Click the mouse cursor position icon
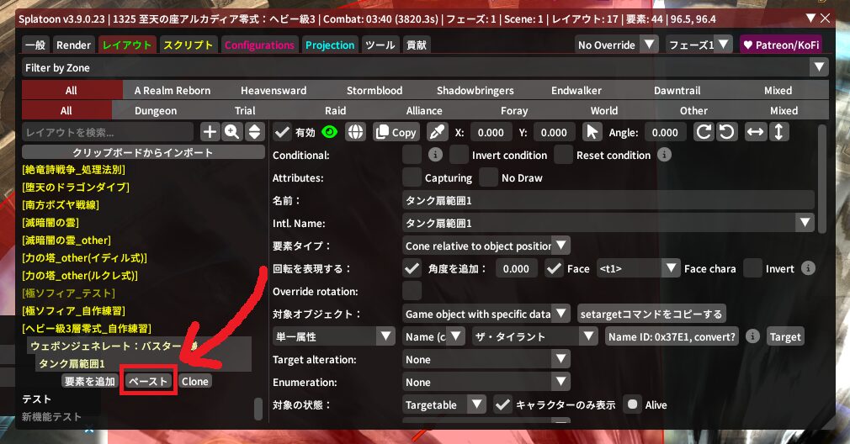Viewport: 850px width, 444px height. pyautogui.click(x=592, y=132)
